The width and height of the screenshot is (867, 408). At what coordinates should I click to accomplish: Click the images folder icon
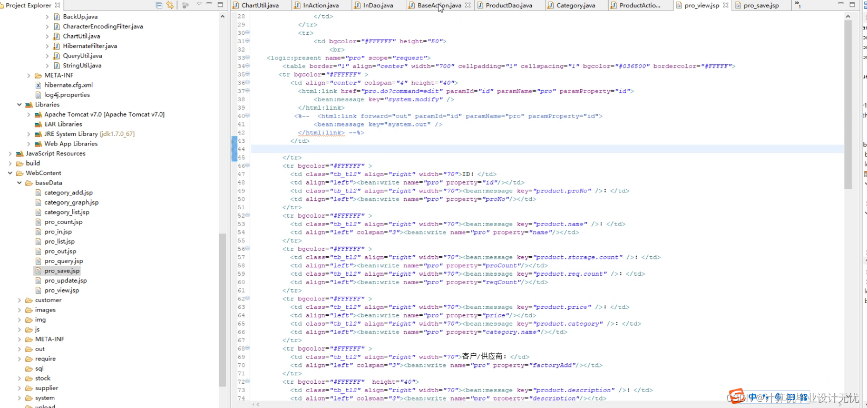(29, 310)
